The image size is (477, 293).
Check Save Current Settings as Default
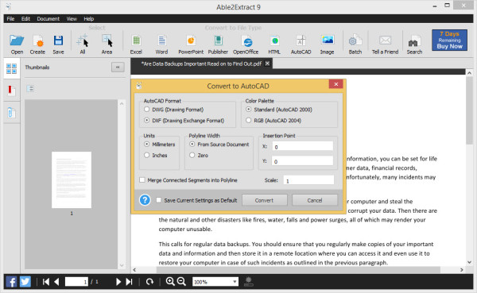158,200
